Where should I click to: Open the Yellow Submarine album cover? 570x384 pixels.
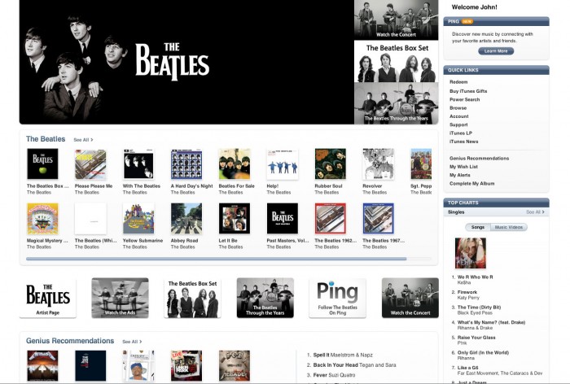138,218
